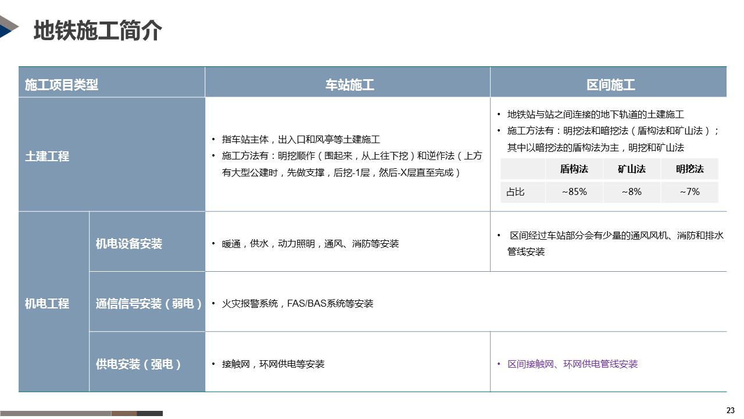Click the 盾构法 header in the small table

coord(574,169)
